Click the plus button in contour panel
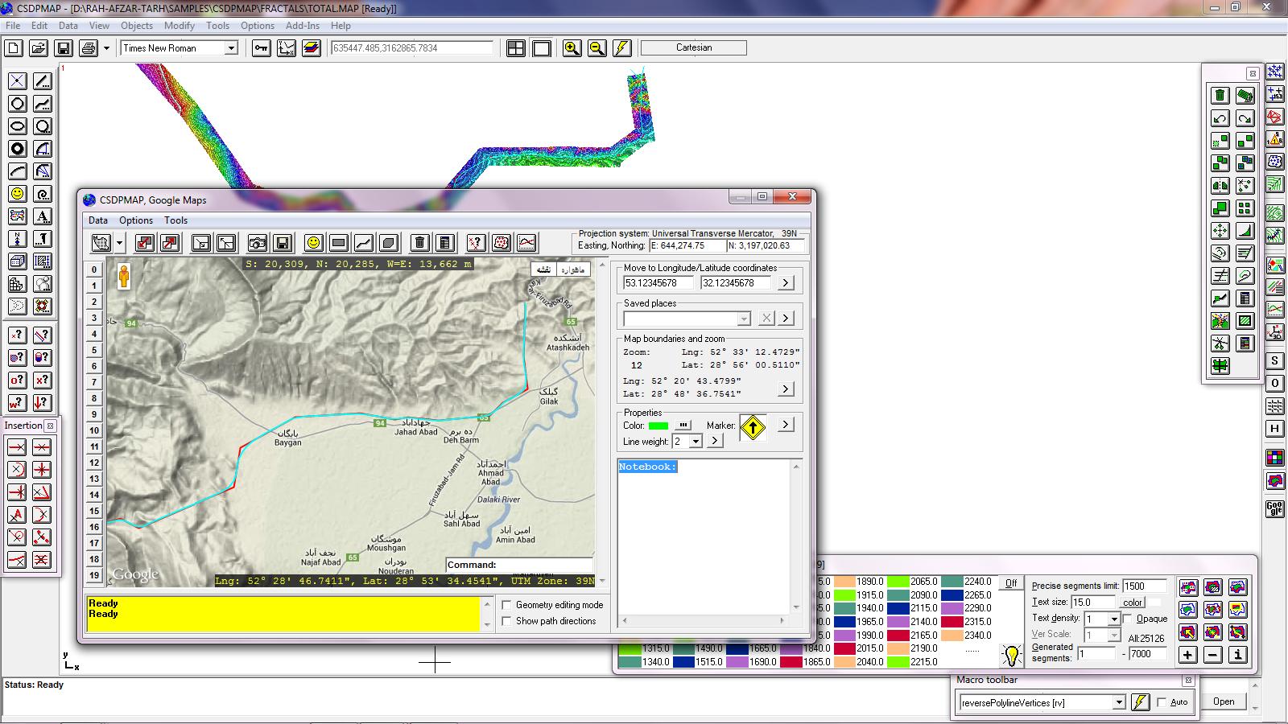 coord(1188,655)
